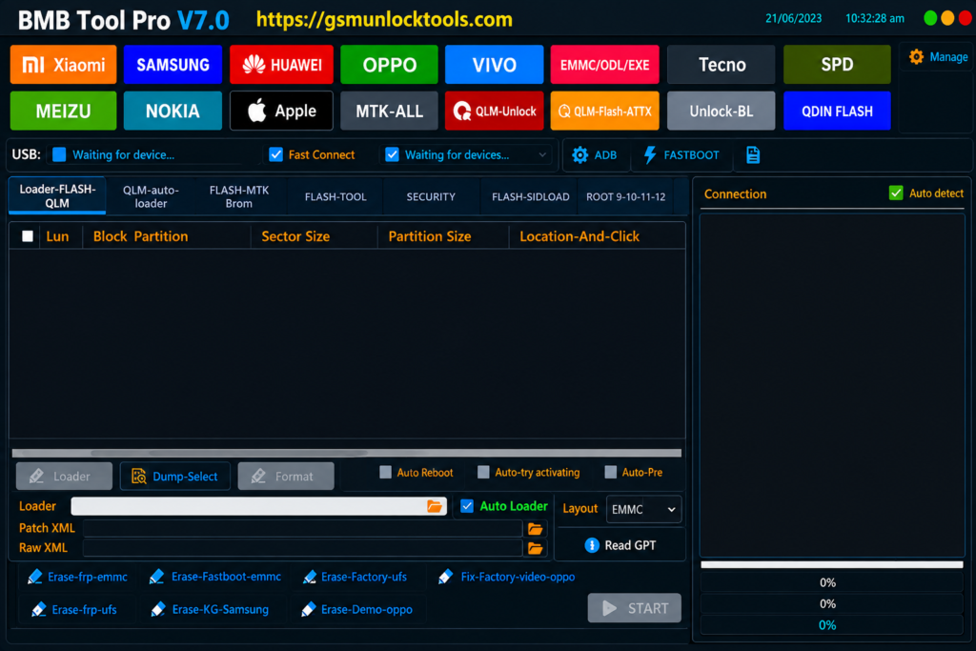Click the green window control dot
This screenshot has height=651, width=976.
coord(930,19)
